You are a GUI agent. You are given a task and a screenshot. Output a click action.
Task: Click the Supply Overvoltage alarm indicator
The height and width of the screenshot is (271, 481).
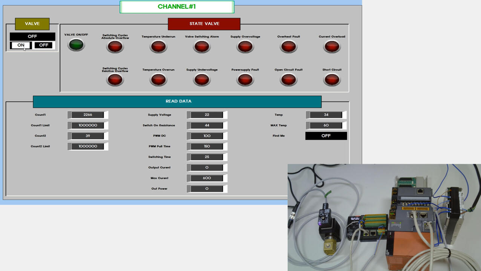tap(245, 46)
